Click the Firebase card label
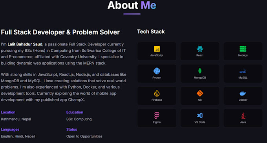267x143 pixels. coord(157,100)
